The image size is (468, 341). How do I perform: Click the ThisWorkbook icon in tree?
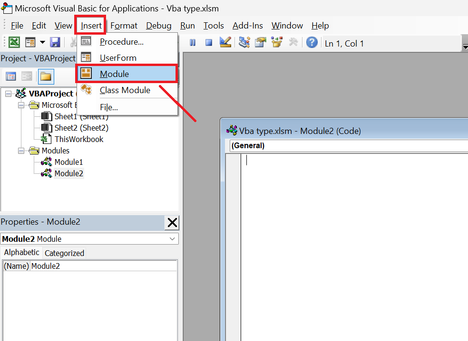point(46,139)
